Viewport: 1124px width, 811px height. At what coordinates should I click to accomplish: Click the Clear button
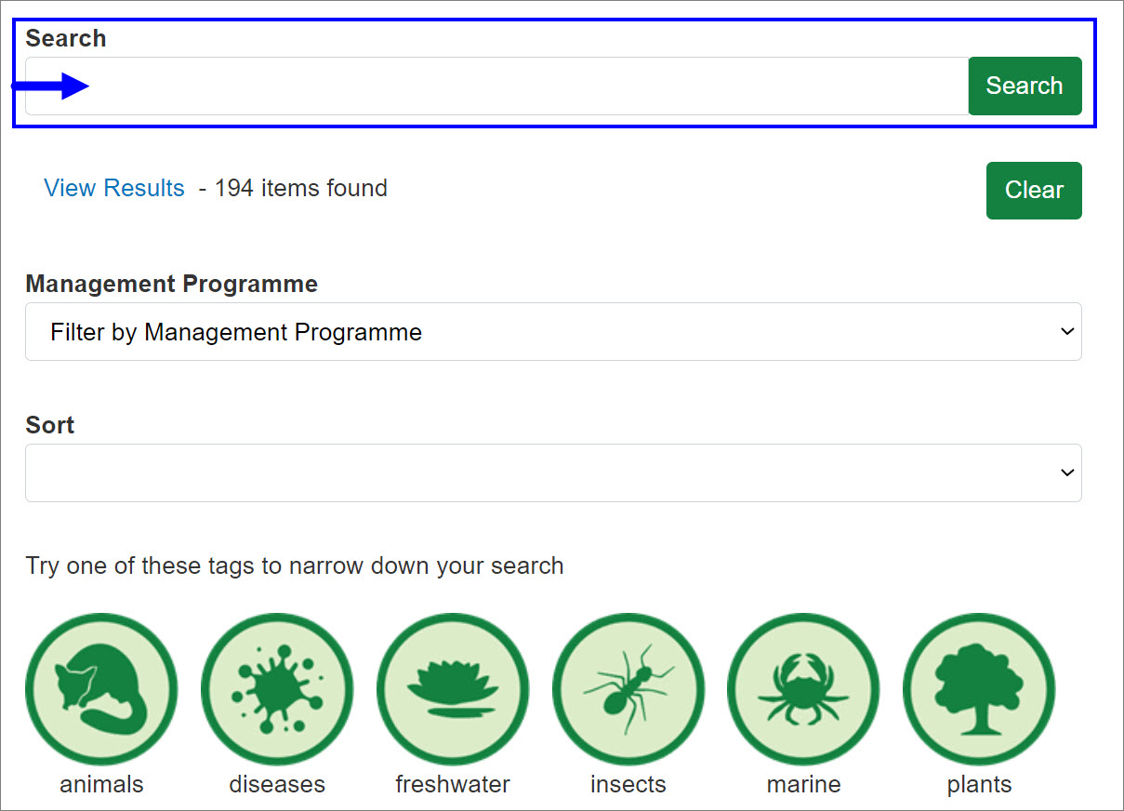[x=1034, y=191]
